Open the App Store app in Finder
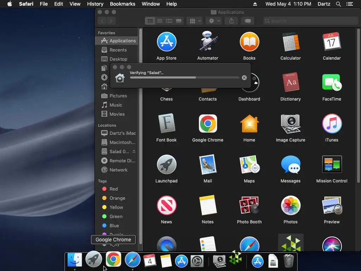Image resolution: width=361 pixels, height=271 pixels. (x=166, y=42)
